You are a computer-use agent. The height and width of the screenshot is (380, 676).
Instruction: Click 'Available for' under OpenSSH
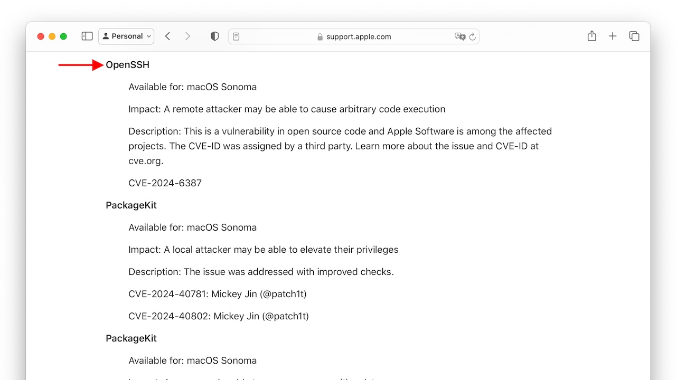point(192,87)
